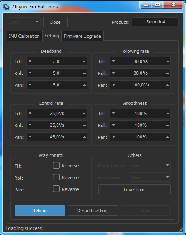Open the Firmware Upgrade tab
The image size is (186, 235).
click(82, 36)
